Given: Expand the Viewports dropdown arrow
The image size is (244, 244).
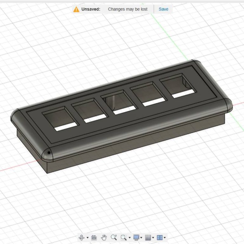Looking at the screenshot, I should [165, 238].
